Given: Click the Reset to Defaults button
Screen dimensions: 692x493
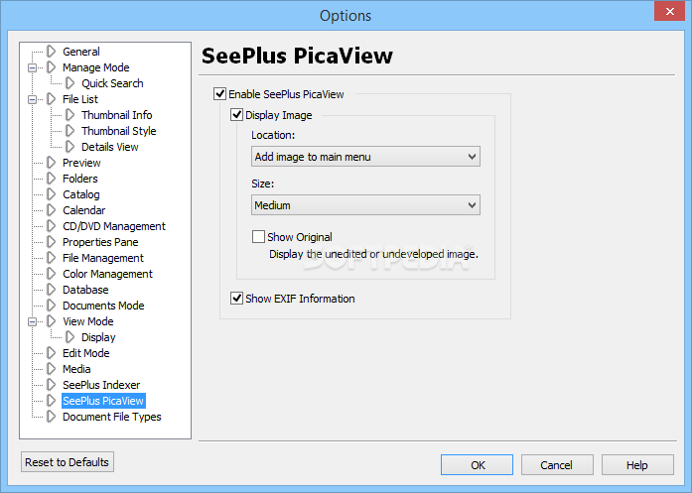Looking at the screenshot, I should (x=68, y=462).
